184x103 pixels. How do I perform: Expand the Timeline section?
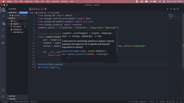pyautogui.click(x=12, y=99)
